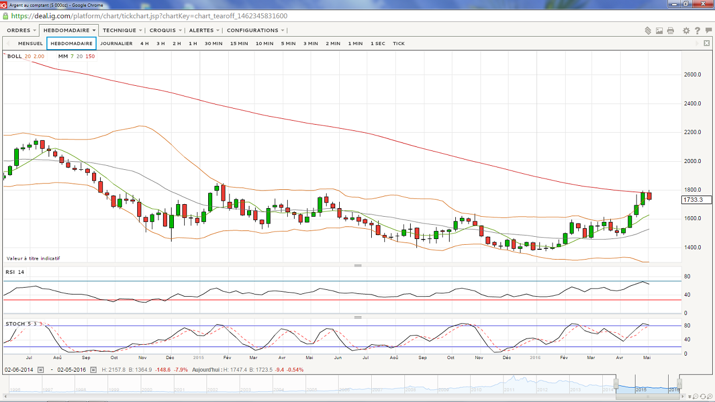This screenshot has width=715, height=402.
Task: Open start date calendar icon
Action: click(41, 369)
